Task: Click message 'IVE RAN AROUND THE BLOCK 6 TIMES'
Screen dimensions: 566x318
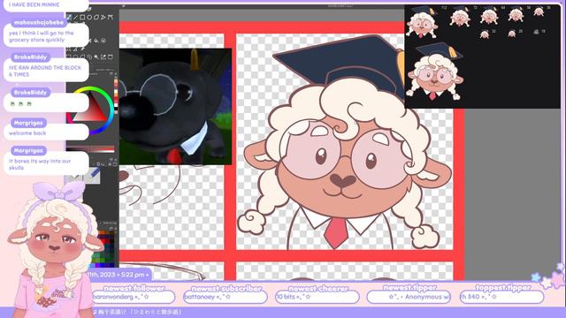Action: [x=45, y=71]
